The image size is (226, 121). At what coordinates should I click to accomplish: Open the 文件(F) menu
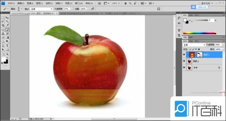(x=11, y=3)
